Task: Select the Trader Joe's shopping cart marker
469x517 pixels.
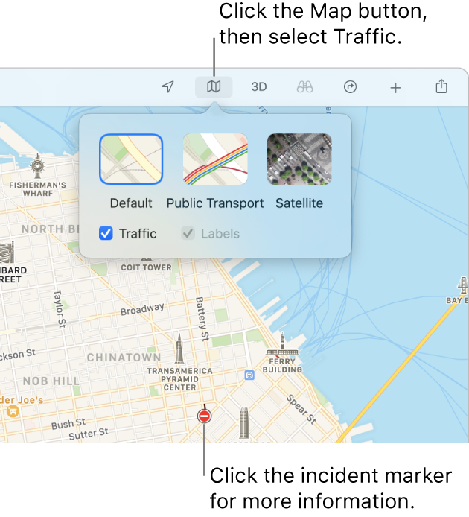Action: click(13, 411)
